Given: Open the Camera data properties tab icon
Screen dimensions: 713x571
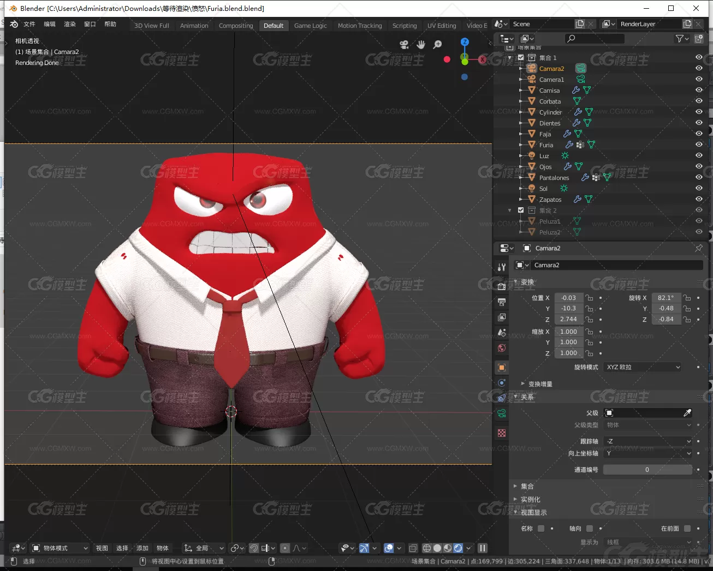Looking at the screenshot, I should tap(502, 413).
